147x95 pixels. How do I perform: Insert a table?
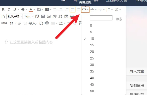(x=43, y=16)
